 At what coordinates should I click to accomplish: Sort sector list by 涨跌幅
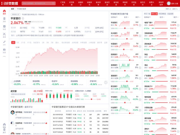(147, 17)
